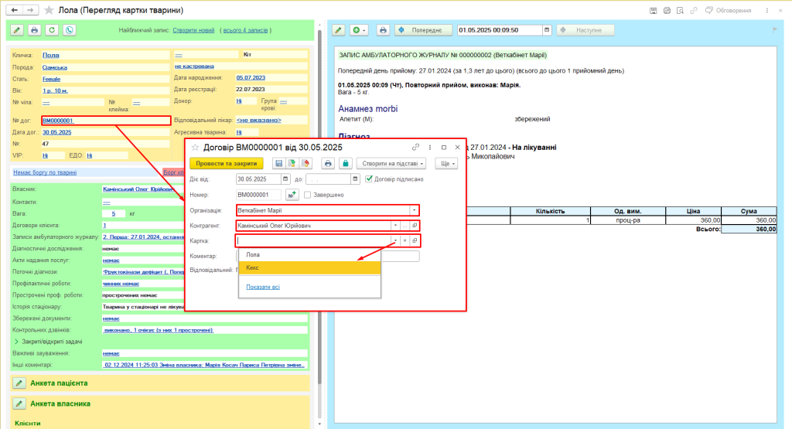Click into the Картка input field
792x429 pixels.
coord(313,240)
